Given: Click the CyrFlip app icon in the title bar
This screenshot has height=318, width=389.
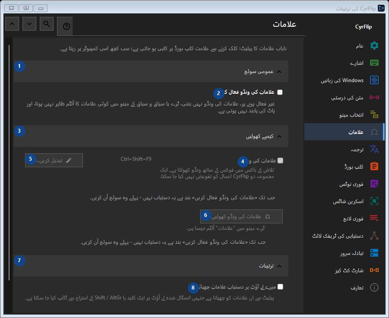Looking at the screenshot, I should click(381, 9).
